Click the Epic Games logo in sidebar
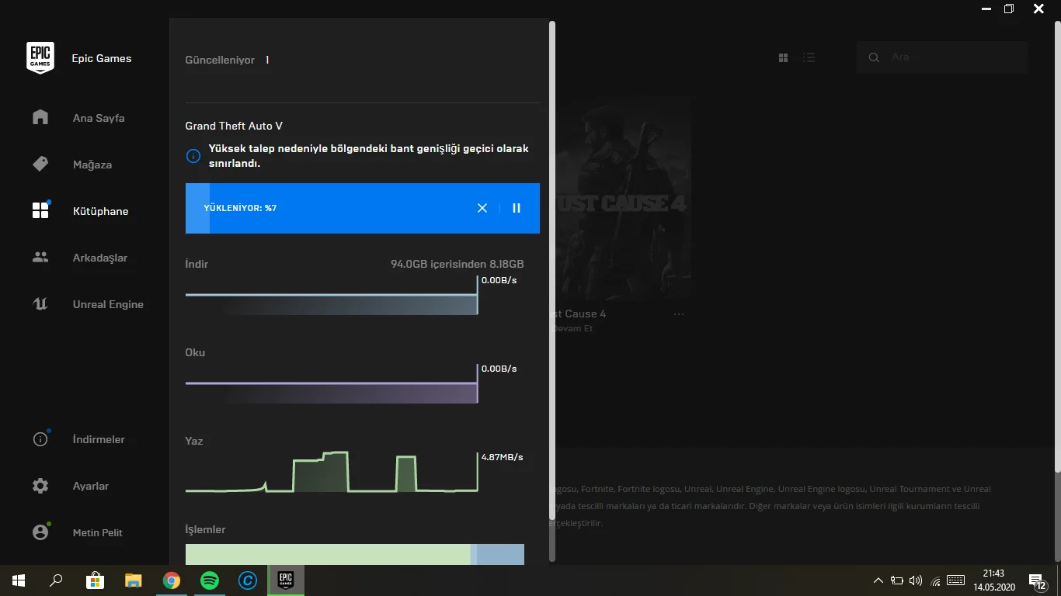The width and height of the screenshot is (1061, 596). tap(40, 58)
